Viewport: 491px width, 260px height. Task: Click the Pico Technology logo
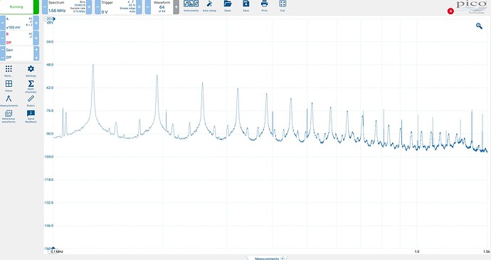pyautogui.click(x=472, y=7)
